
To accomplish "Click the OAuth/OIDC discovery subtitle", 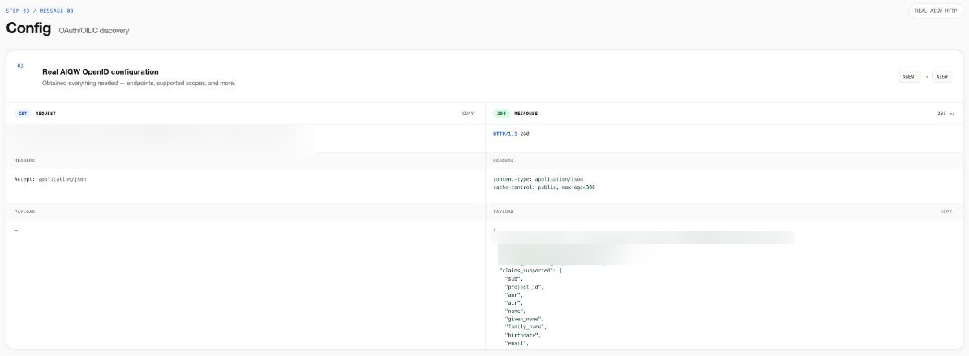I will click(x=94, y=30).
